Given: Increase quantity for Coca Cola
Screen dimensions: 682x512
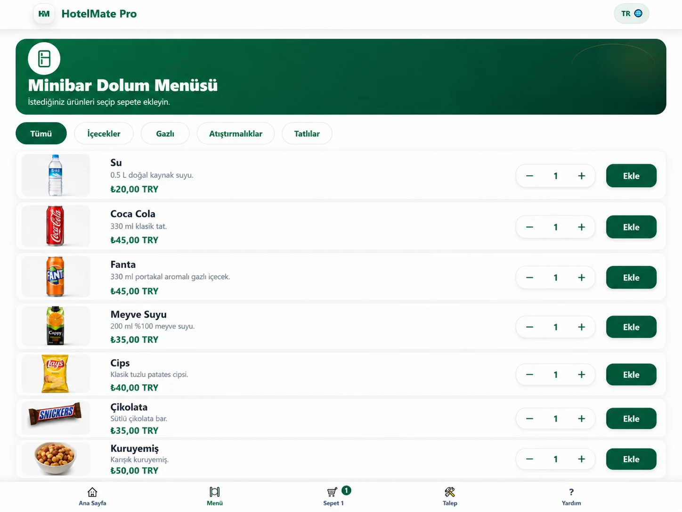Looking at the screenshot, I should point(582,227).
